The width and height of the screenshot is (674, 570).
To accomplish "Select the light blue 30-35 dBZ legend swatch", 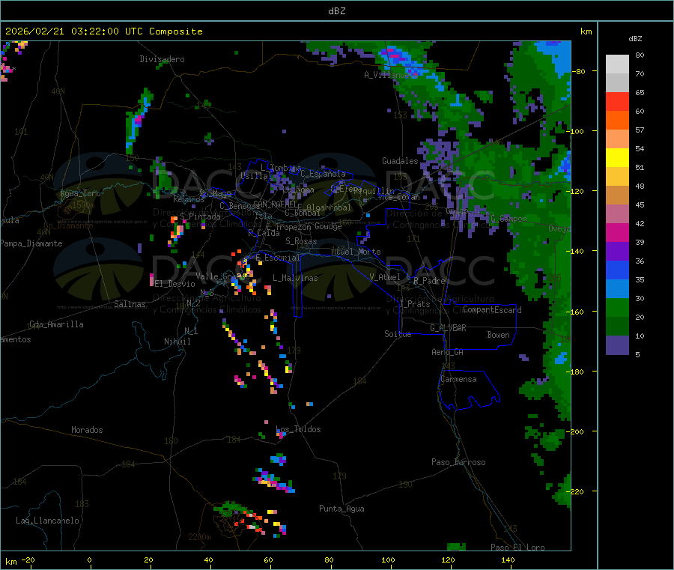I will [617, 289].
